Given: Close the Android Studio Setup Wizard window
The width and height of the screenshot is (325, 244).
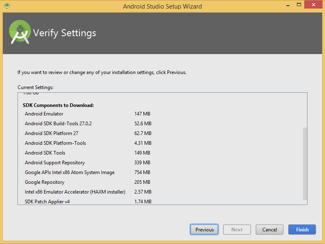Looking at the screenshot, I should [313, 4].
